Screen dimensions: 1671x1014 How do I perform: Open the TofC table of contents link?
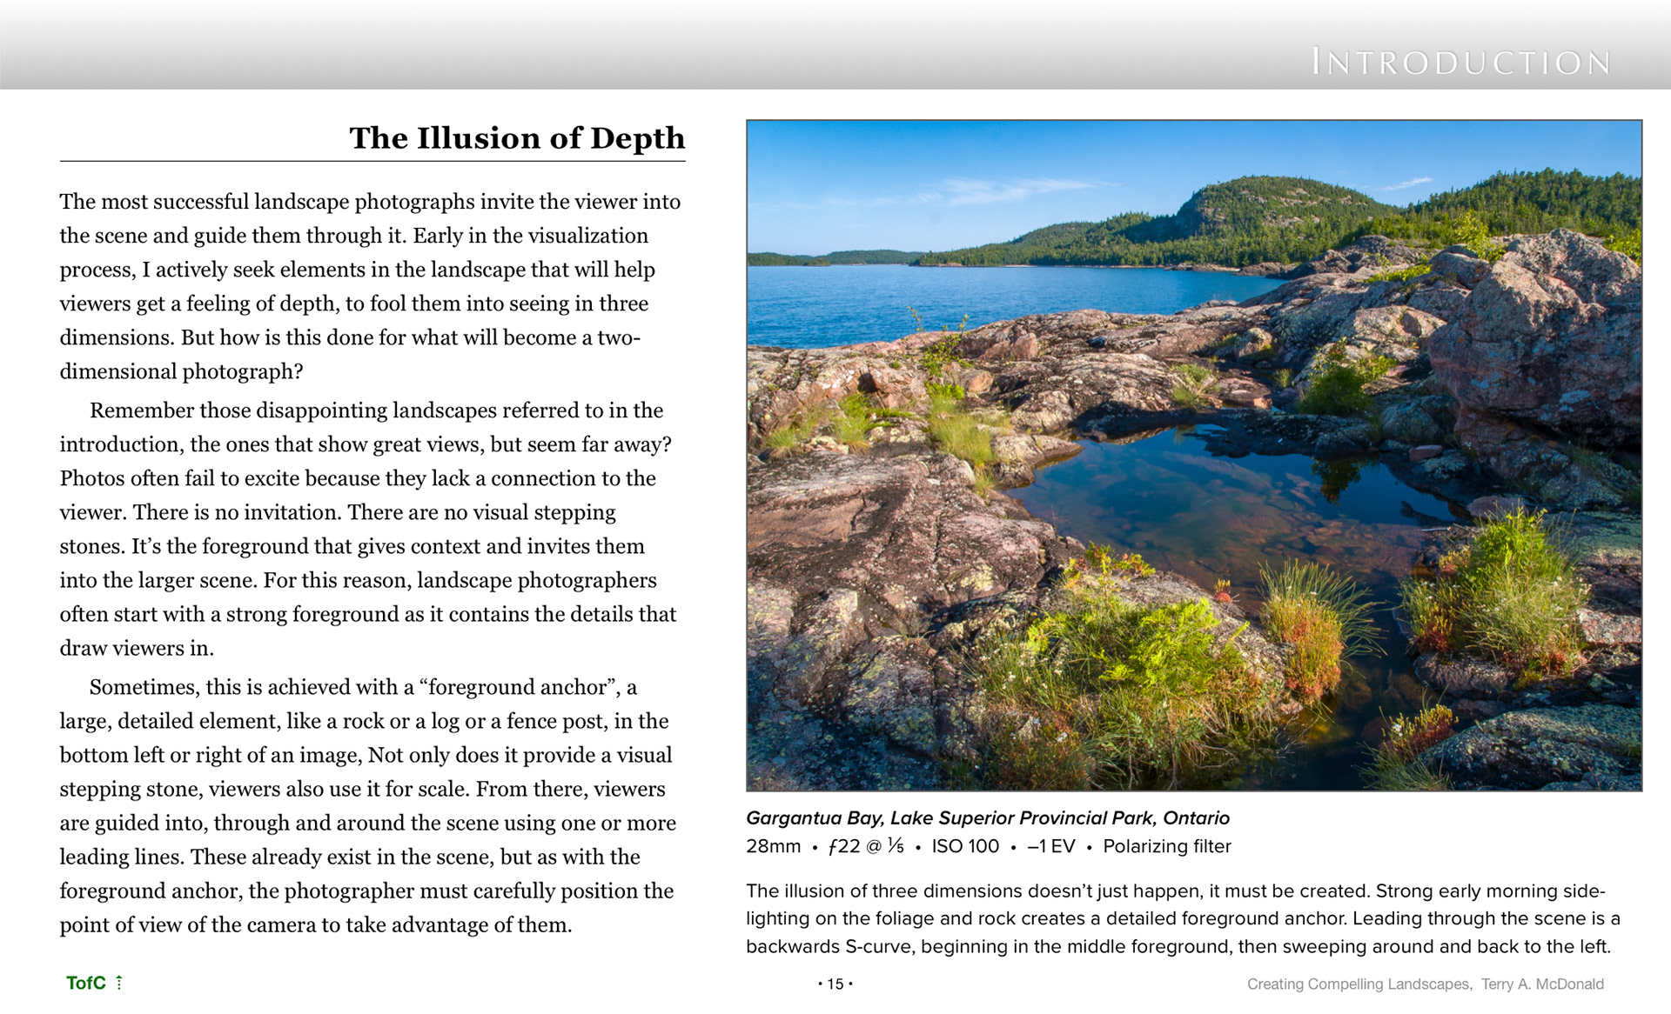[86, 983]
